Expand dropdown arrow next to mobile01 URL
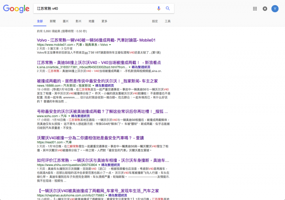The height and width of the screenshot is (200, 285). tap(110, 45)
